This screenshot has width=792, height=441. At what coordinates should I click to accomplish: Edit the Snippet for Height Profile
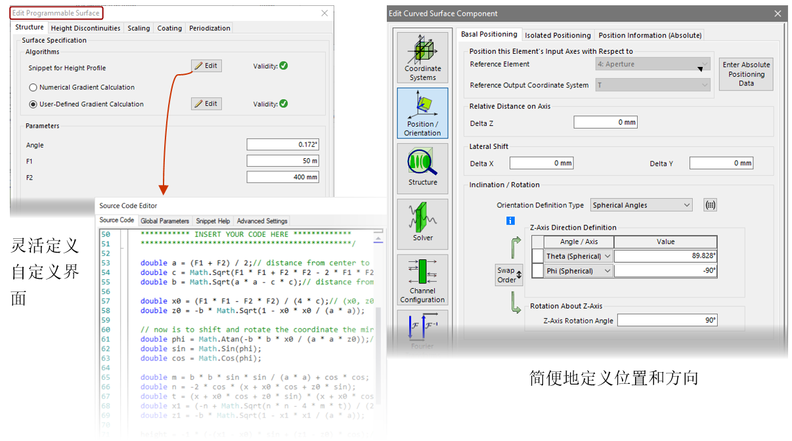point(206,66)
